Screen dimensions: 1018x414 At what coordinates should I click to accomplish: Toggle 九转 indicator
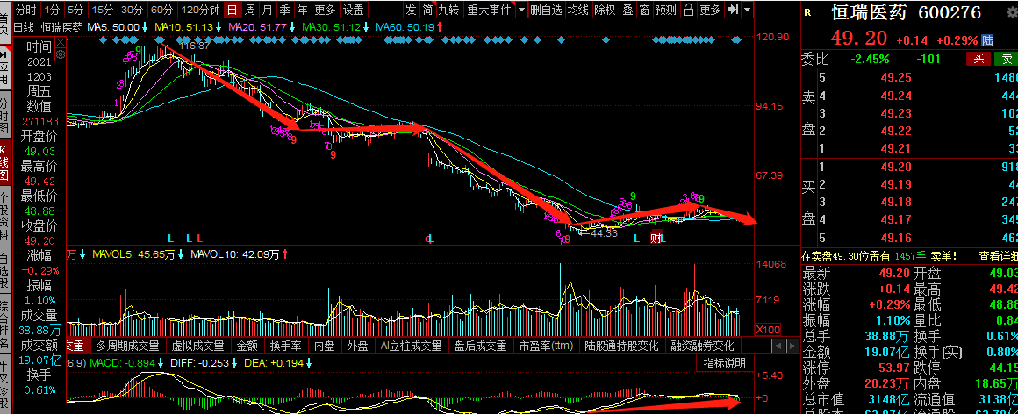click(448, 10)
